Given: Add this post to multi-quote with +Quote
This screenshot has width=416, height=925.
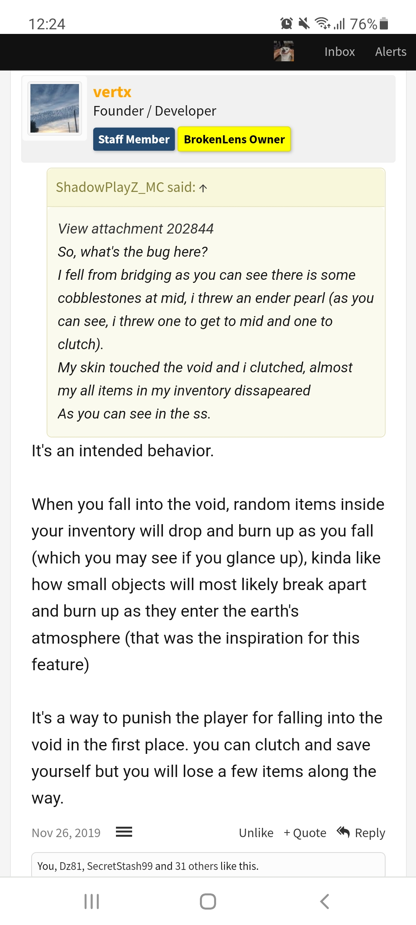Looking at the screenshot, I should 305,833.
